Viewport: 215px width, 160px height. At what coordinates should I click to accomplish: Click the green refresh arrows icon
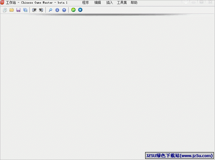pyautogui.click(x=73, y=10)
